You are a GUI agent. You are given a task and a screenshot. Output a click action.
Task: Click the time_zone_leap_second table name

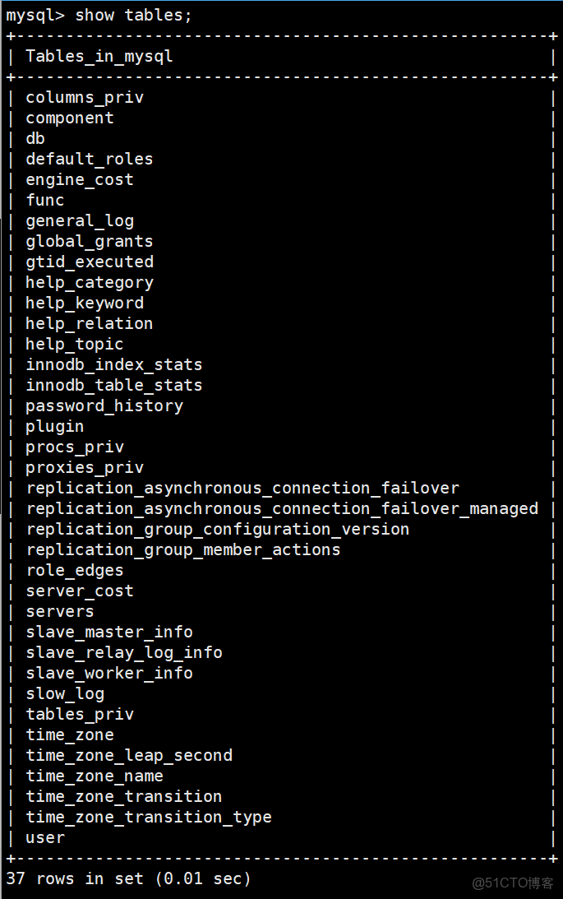[x=128, y=755]
